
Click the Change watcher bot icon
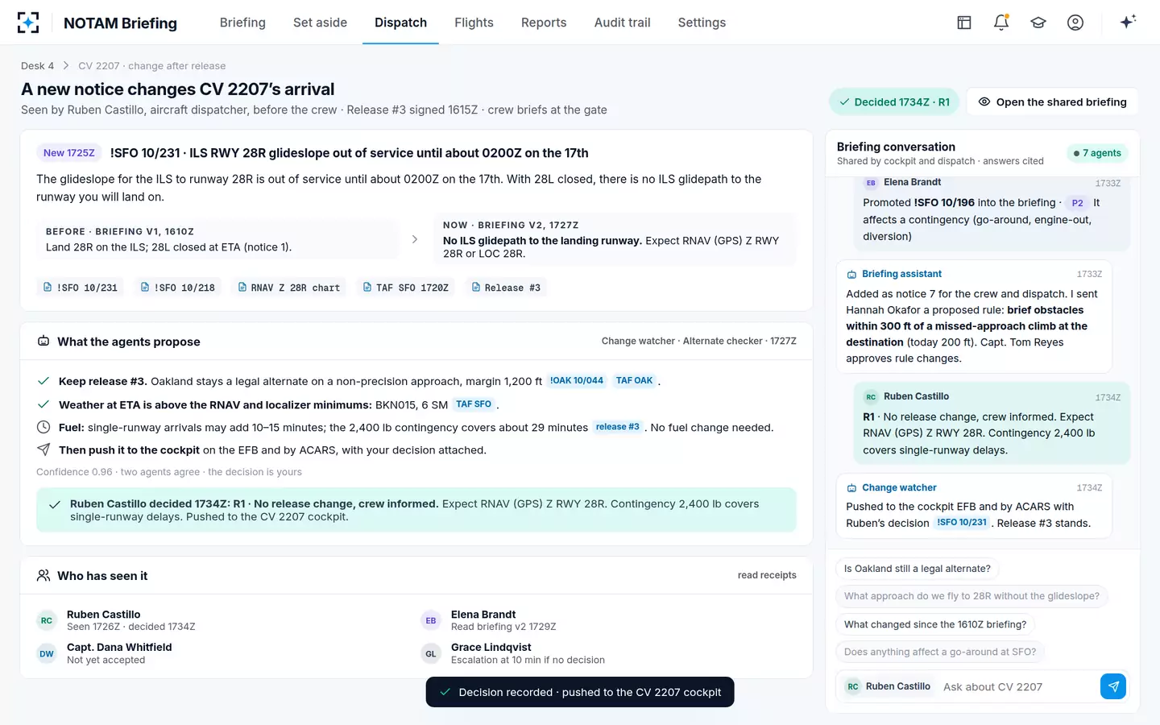pos(851,488)
